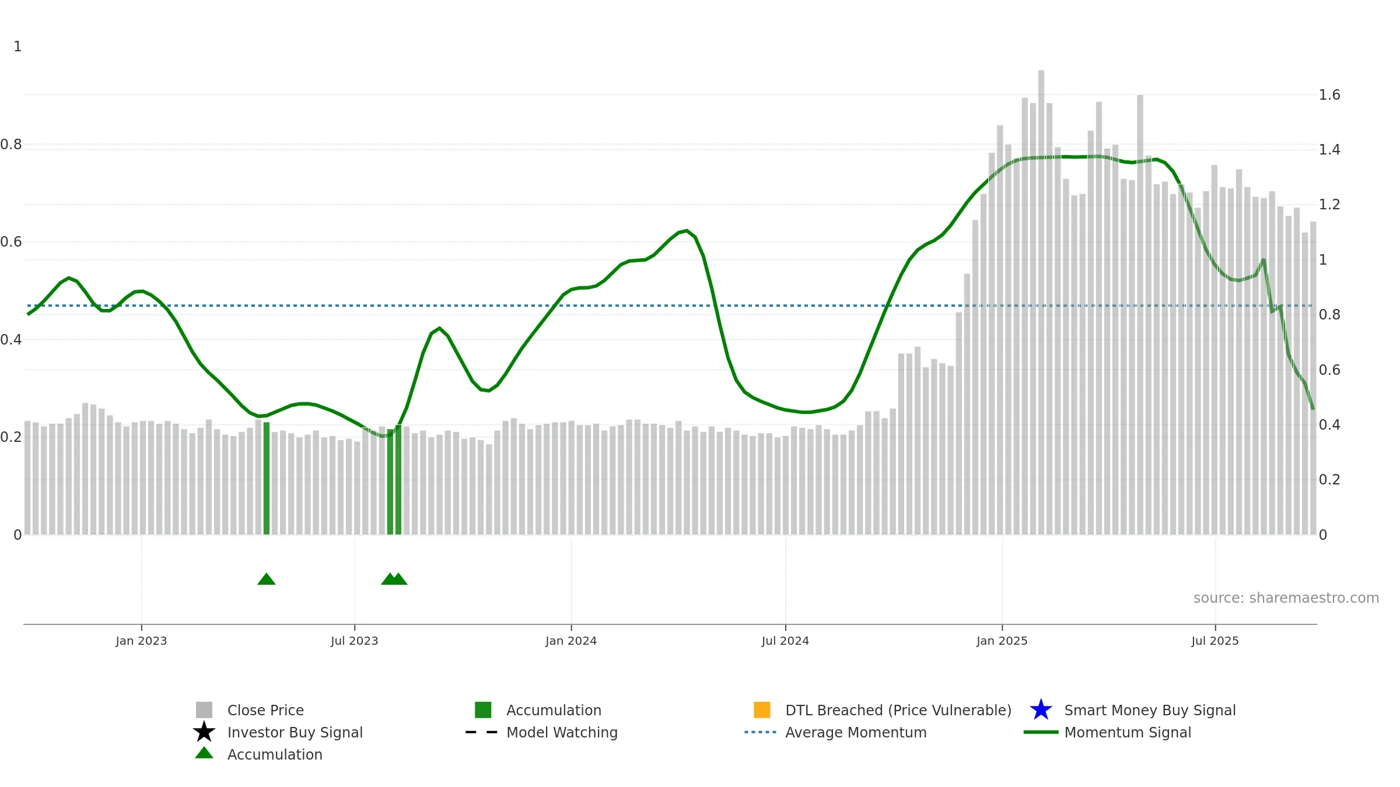
Task: Click the accumulation triangle marker near May 2023
Action: pos(267,579)
